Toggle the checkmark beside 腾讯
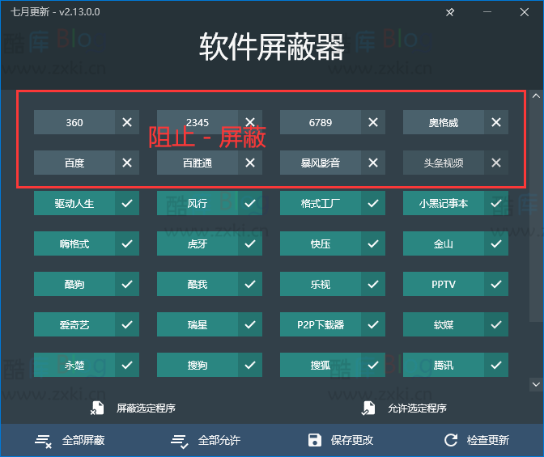The image size is (544, 457). pos(496,365)
